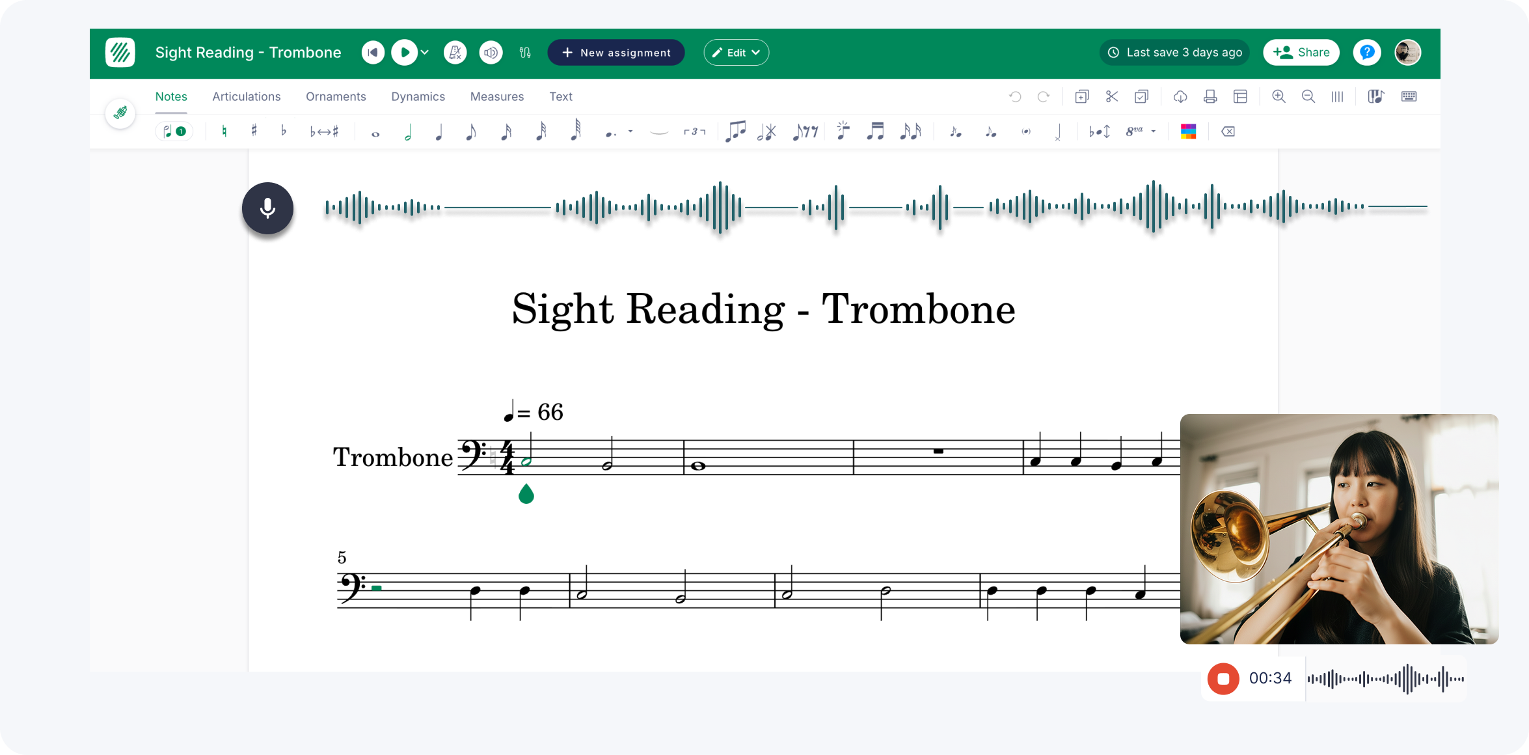Image resolution: width=1529 pixels, height=755 pixels.
Task: Click the Share button
Action: [x=1301, y=52]
